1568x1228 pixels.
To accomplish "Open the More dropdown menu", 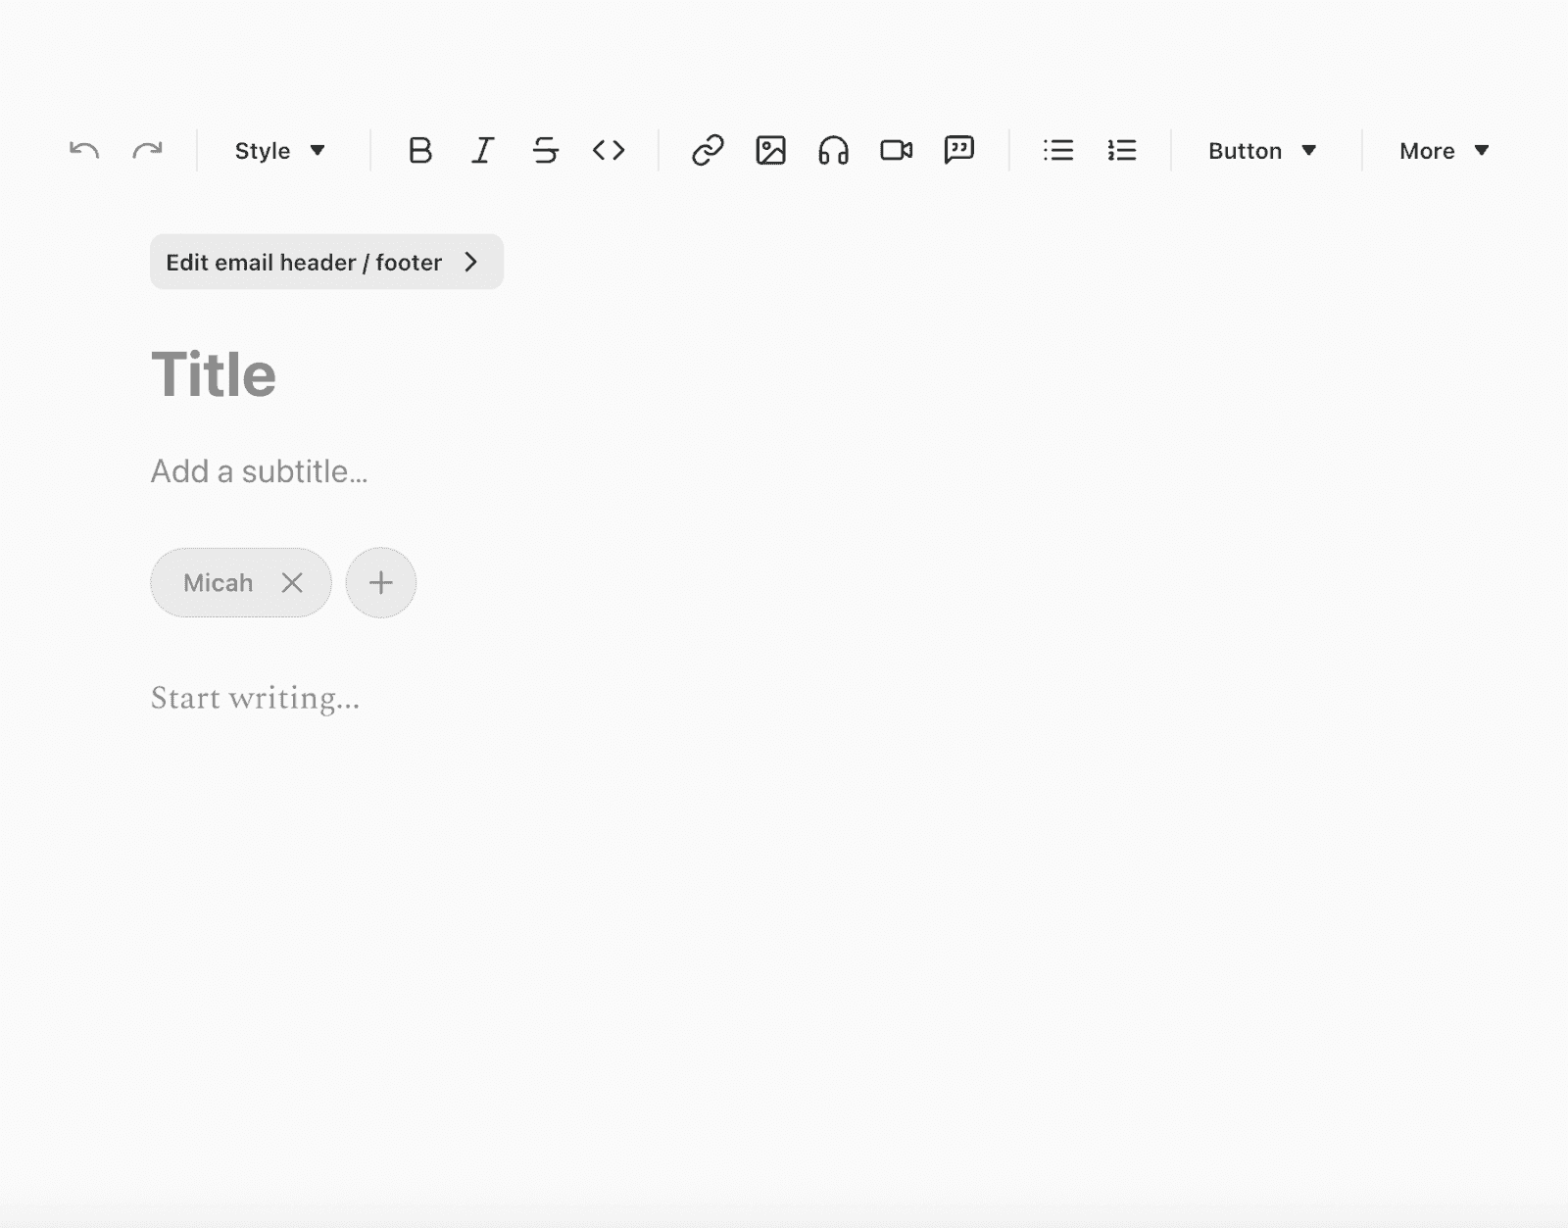I will pyautogui.click(x=1444, y=151).
